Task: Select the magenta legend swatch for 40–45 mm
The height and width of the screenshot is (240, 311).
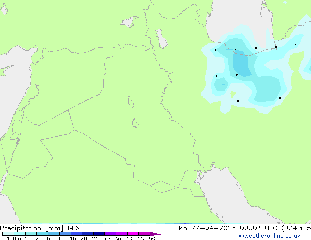Action: (133, 234)
